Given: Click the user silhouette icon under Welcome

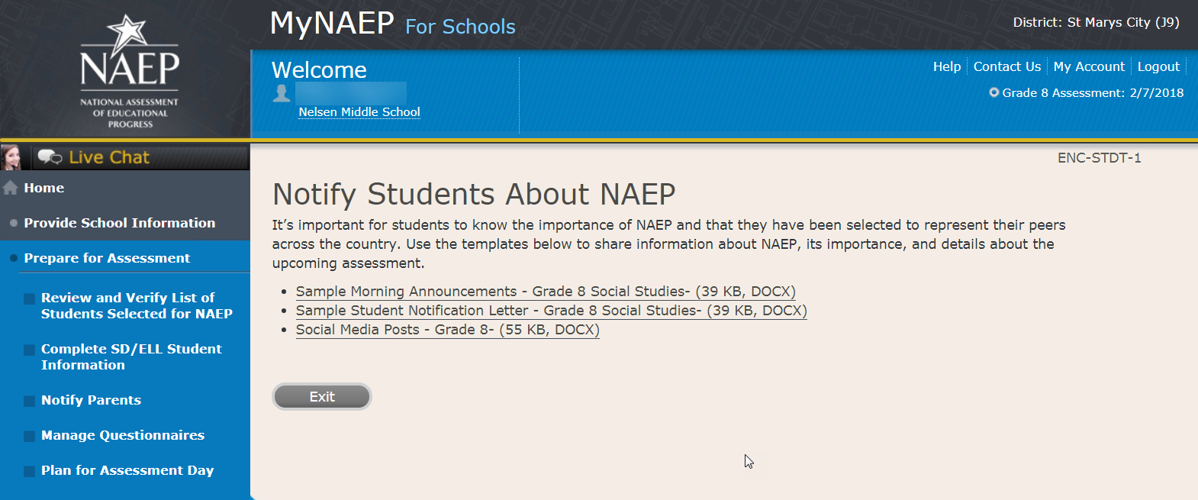Looking at the screenshot, I should (282, 93).
